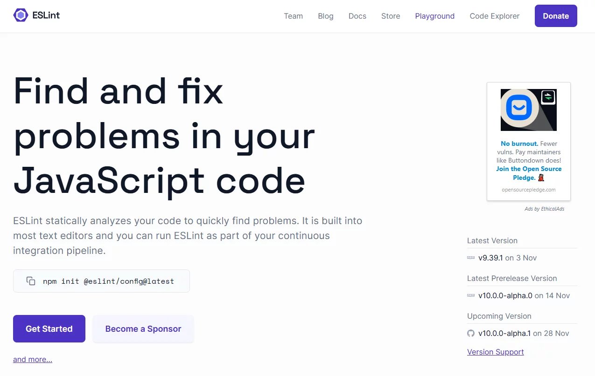This screenshot has width=595, height=376.
Task: Click GitHub icon beside v10.0.0-alpha.1
Action: point(470,333)
